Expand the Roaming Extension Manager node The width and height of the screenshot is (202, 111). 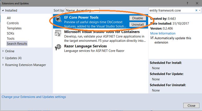coord(3,65)
